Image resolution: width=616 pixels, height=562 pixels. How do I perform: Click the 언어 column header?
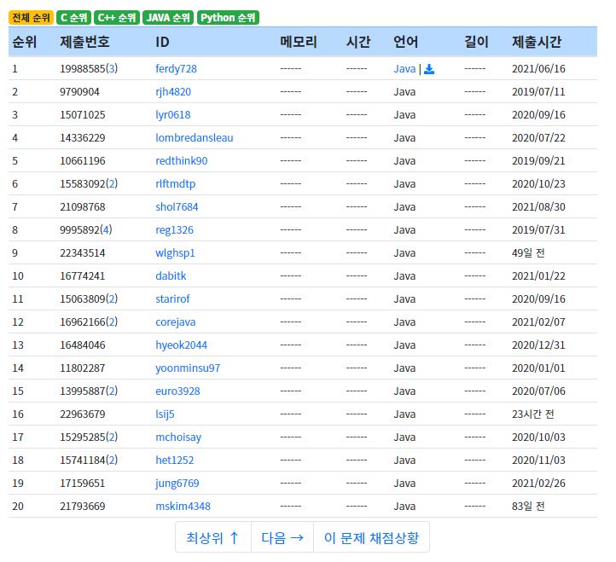point(406,42)
